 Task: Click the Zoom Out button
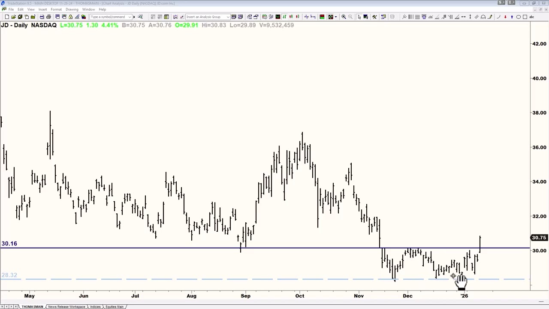[350, 17]
